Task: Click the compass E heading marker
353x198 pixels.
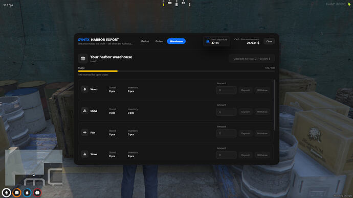Action: point(176,5)
